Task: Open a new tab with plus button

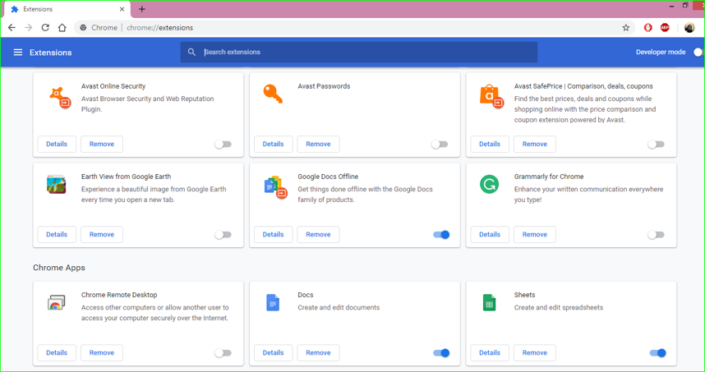Action: click(142, 9)
